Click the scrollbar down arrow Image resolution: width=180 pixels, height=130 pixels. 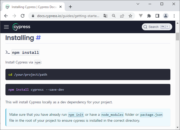(177, 127)
